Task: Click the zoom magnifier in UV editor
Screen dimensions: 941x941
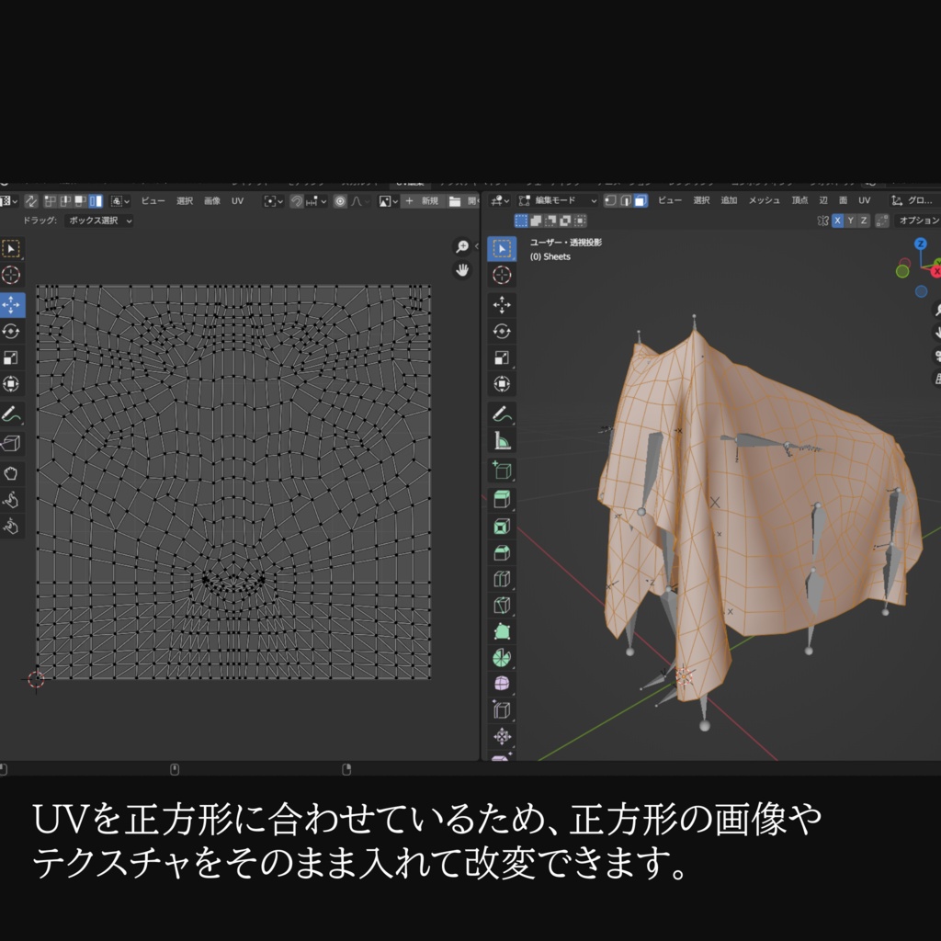Action: [x=462, y=246]
